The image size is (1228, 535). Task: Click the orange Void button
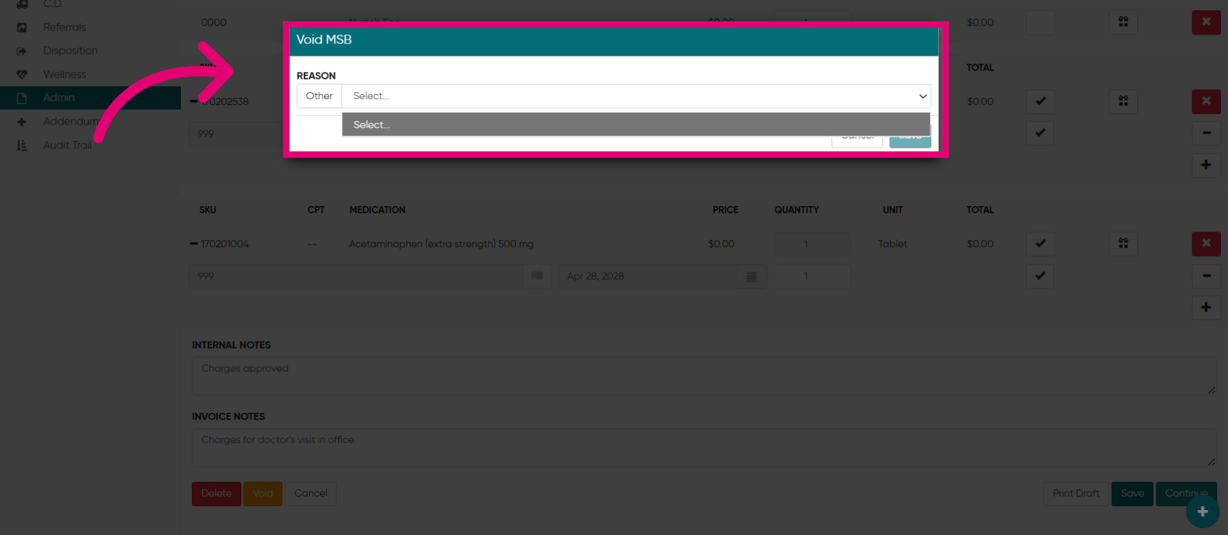(263, 493)
